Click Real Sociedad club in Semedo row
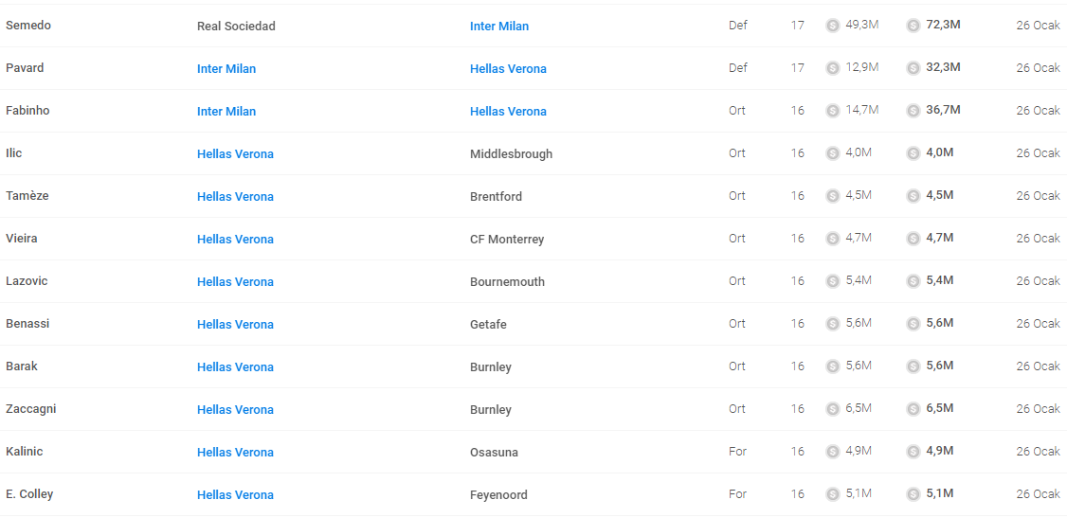Screen dimensions: 1067x518 click(x=236, y=27)
